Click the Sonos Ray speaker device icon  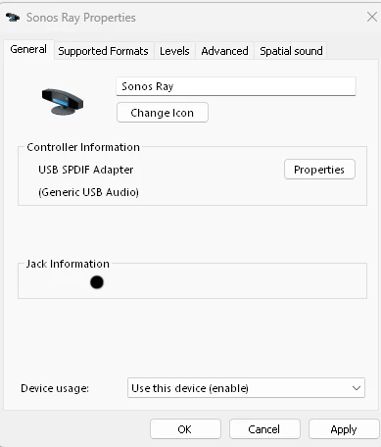pos(63,102)
